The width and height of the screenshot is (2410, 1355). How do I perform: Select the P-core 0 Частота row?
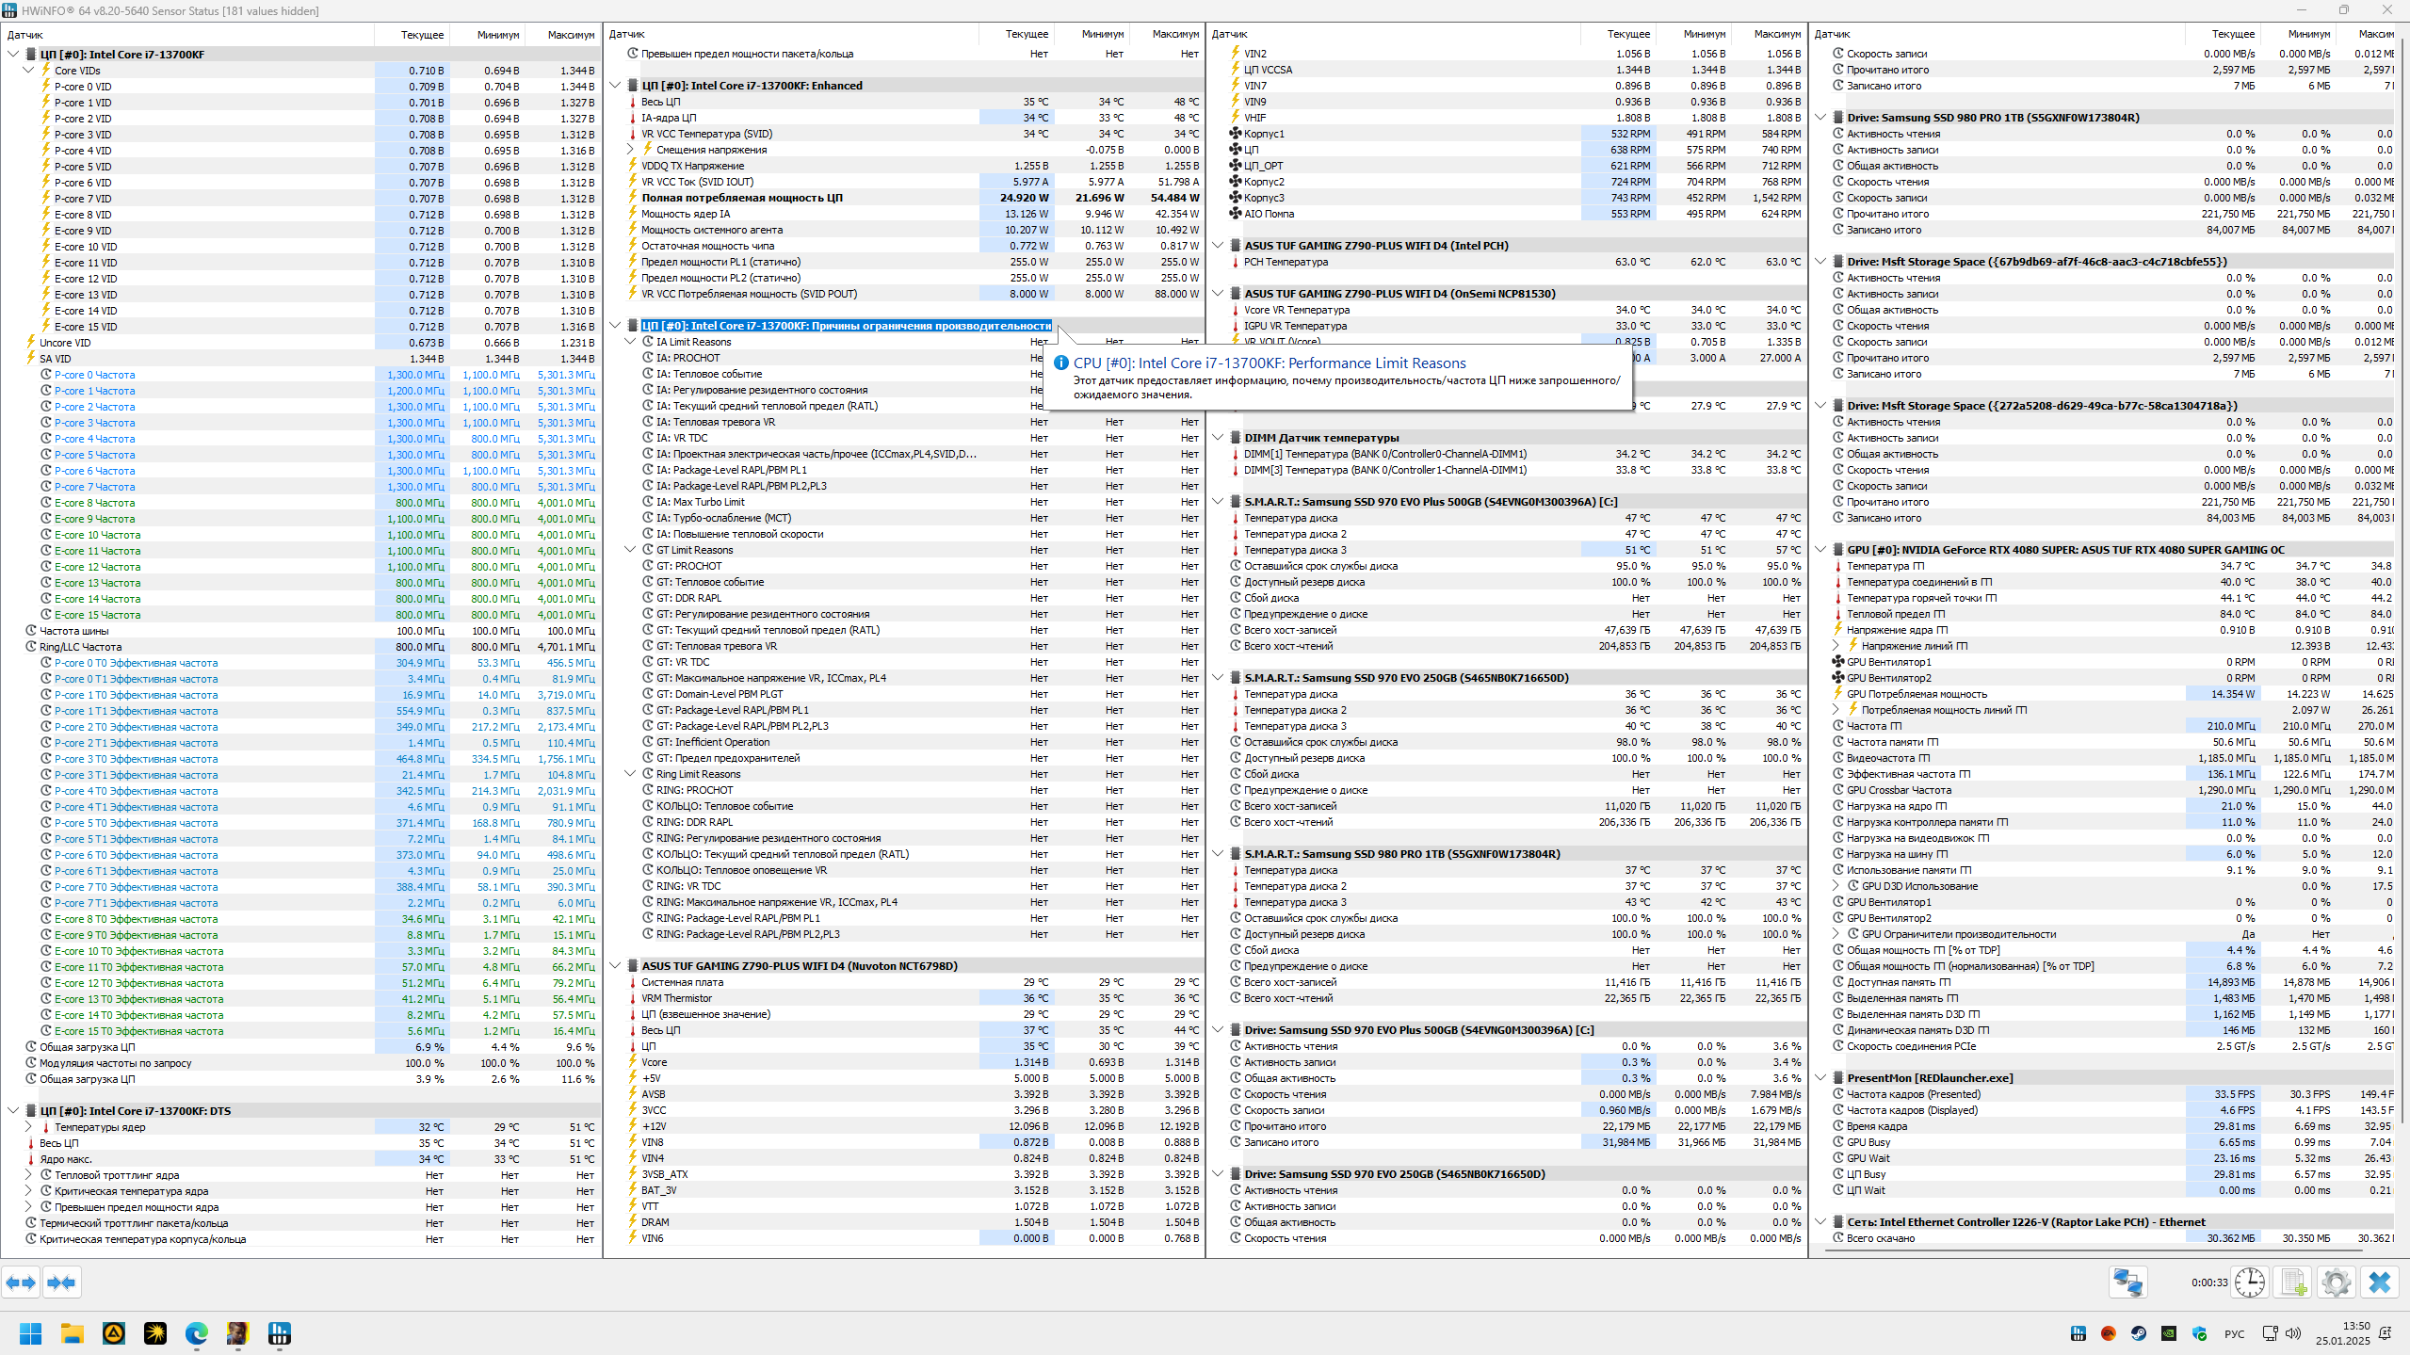94,375
